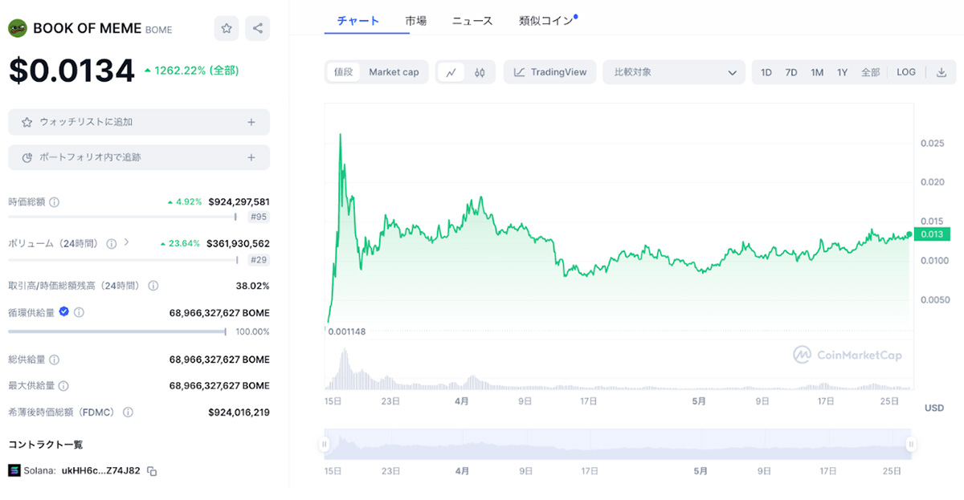Click the right handle of the chart range slider
The width and height of the screenshot is (964, 500).
pyautogui.click(x=912, y=444)
